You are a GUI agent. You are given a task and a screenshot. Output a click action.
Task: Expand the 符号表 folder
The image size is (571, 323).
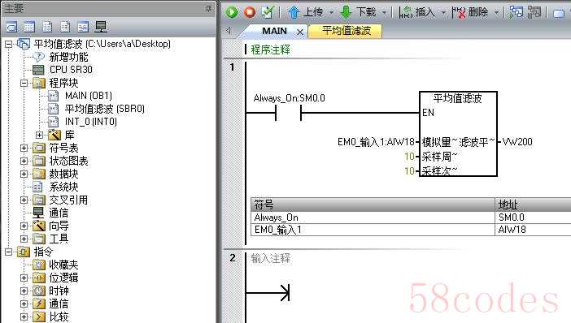pyautogui.click(x=24, y=148)
